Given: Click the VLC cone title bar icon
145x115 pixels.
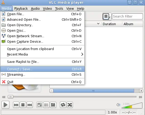Looking at the screenshot, I should coord(3,2).
